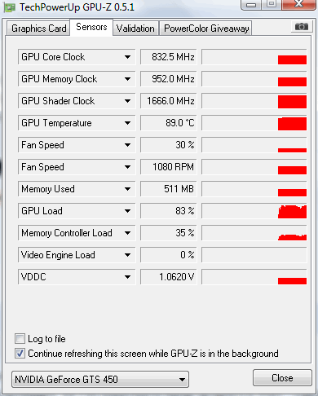The image size is (318, 396).
Task: Uncheck Continue refreshing in background option
Action: (20, 354)
